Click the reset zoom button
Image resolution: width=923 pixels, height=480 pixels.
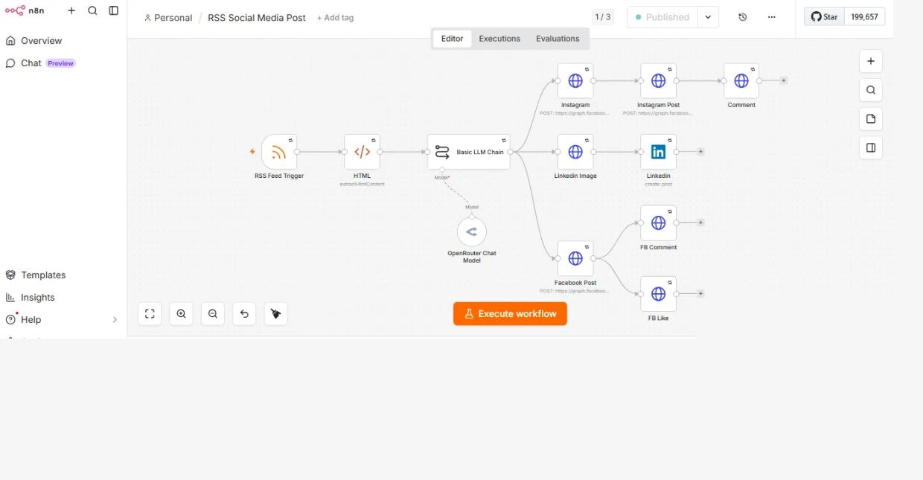point(244,314)
